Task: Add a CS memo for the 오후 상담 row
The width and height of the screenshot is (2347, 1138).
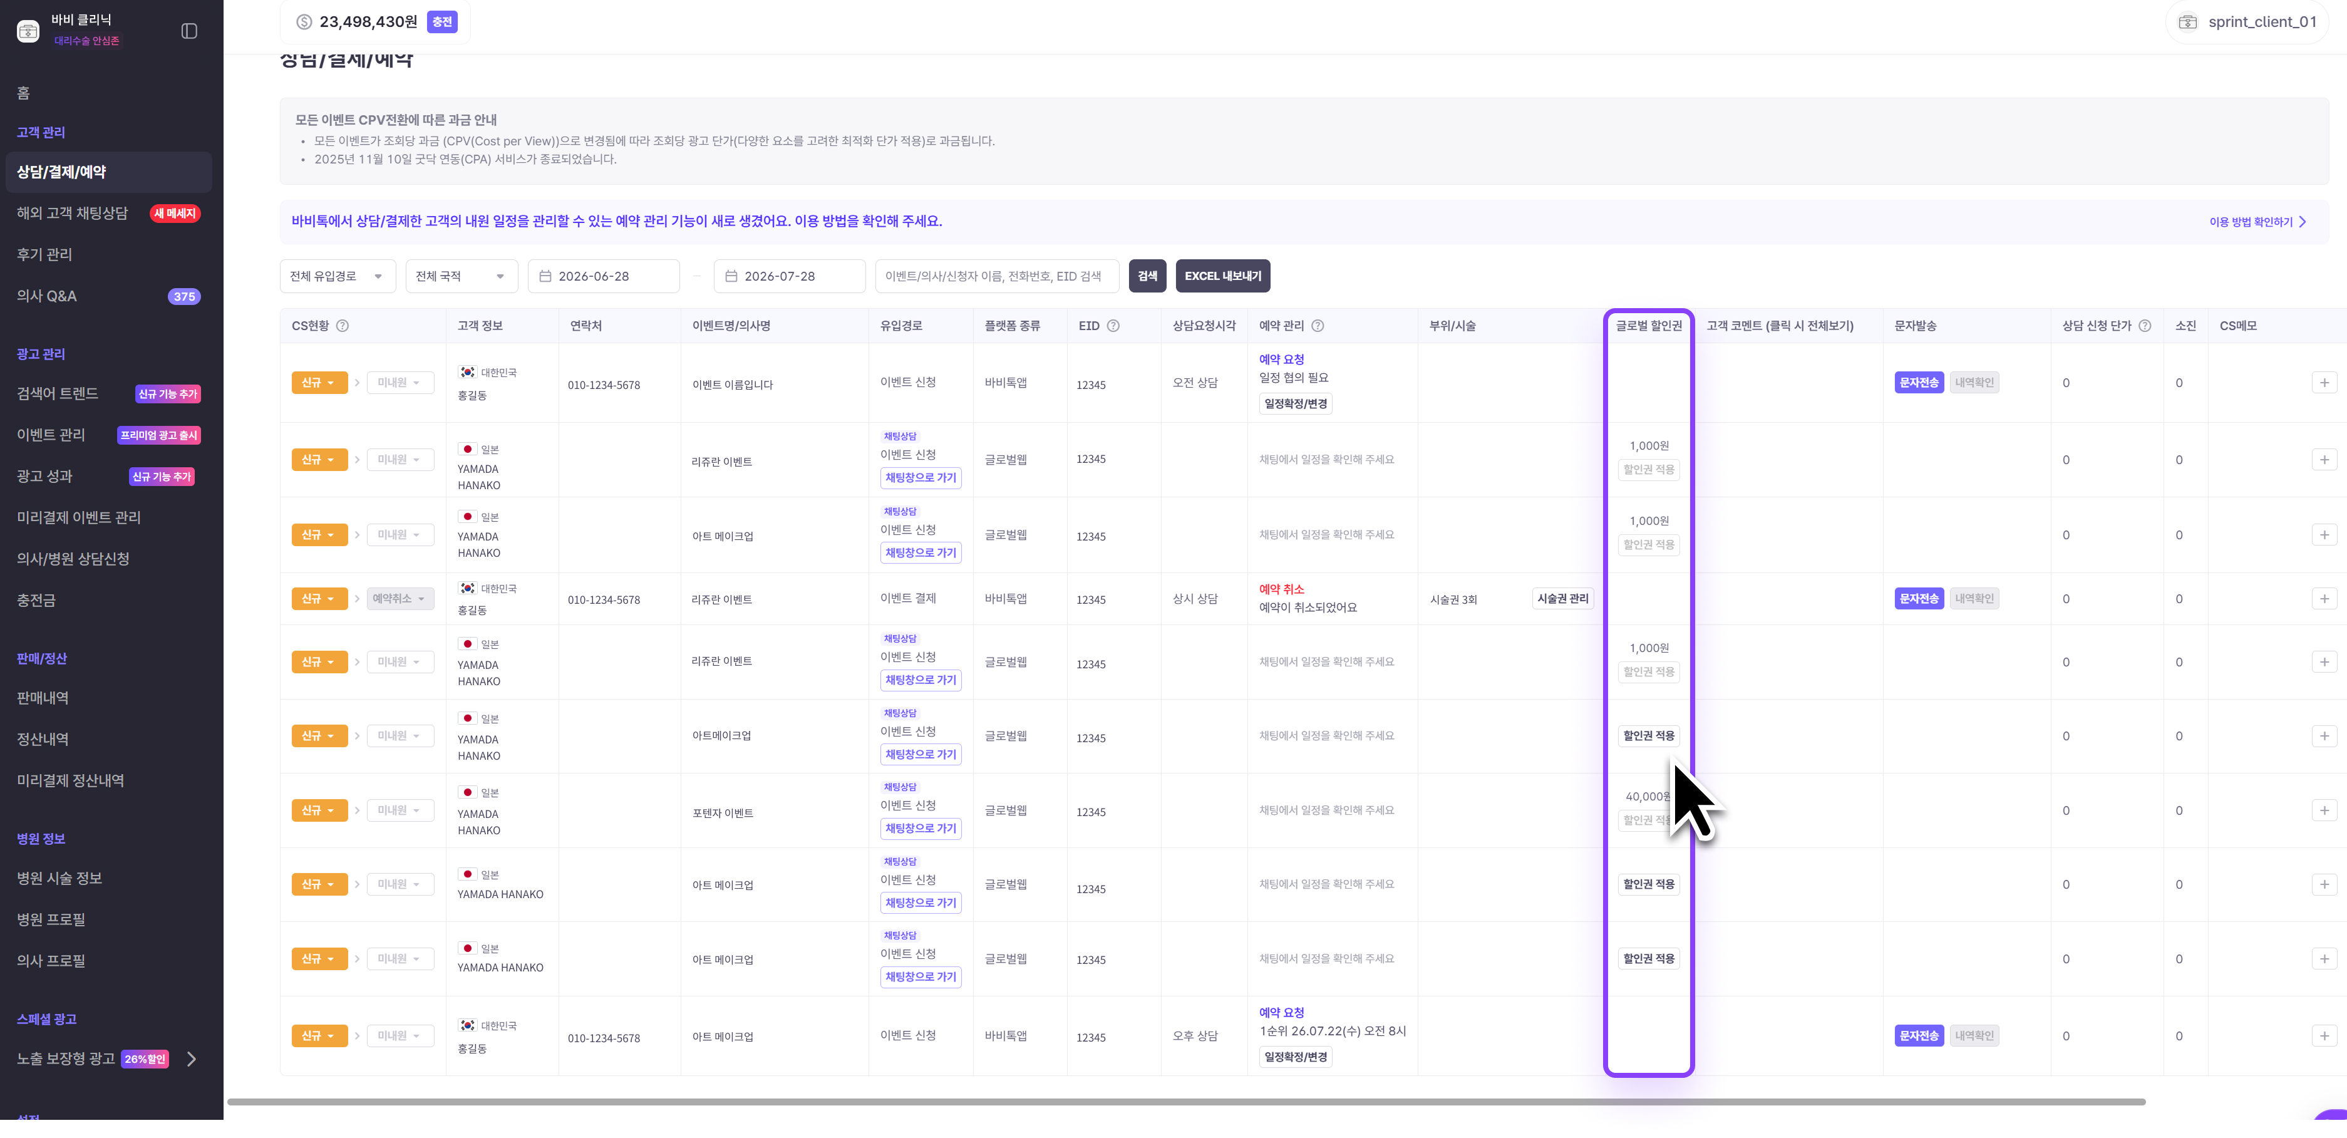Action: (x=2324, y=1036)
